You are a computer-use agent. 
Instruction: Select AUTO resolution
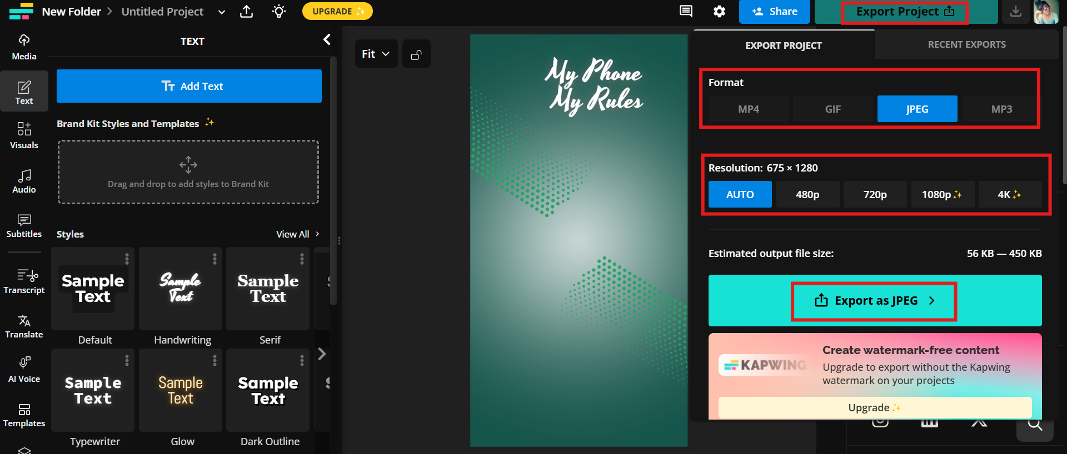740,194
